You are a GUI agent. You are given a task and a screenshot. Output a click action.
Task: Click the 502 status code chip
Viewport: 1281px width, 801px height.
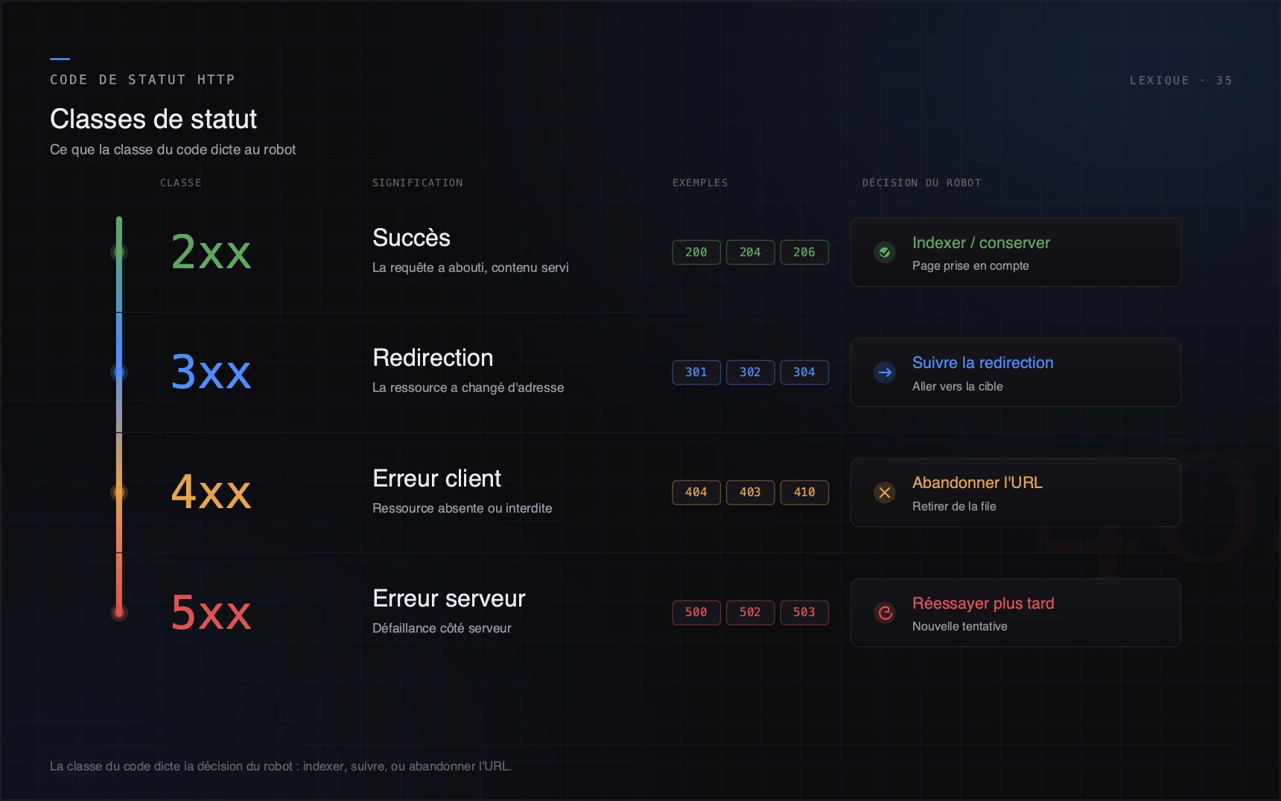point(750,612)
